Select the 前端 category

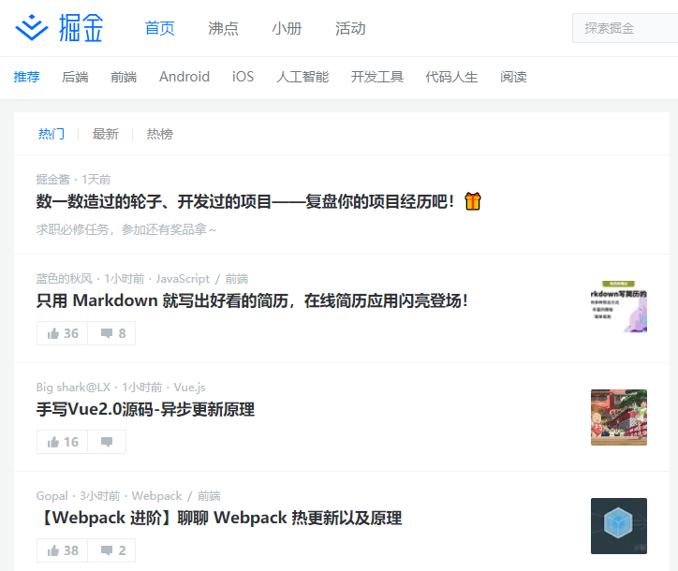tap(124, 77)
